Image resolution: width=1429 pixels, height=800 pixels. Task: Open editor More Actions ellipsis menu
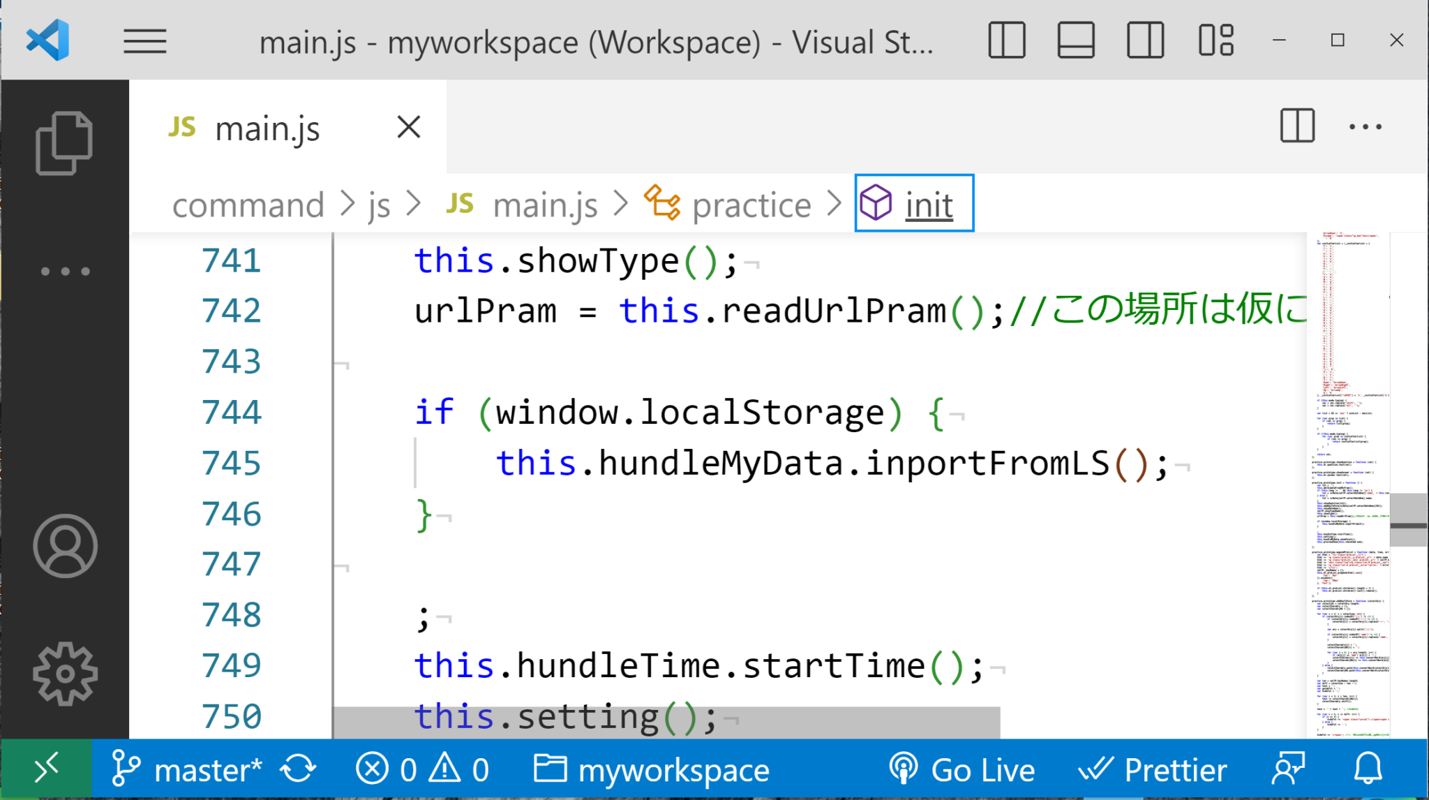pos(1366,126)
